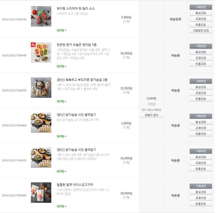Request exchange (교환요청) for 닭가슴살 3종
219x213 pixels.
pos(201,93)
